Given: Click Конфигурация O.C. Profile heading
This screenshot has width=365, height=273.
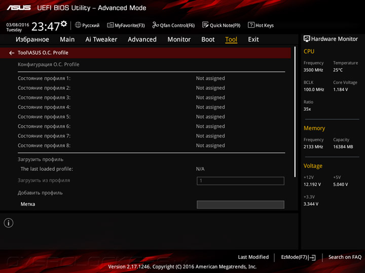Looking at the screenshot, I should click(49, 65).
